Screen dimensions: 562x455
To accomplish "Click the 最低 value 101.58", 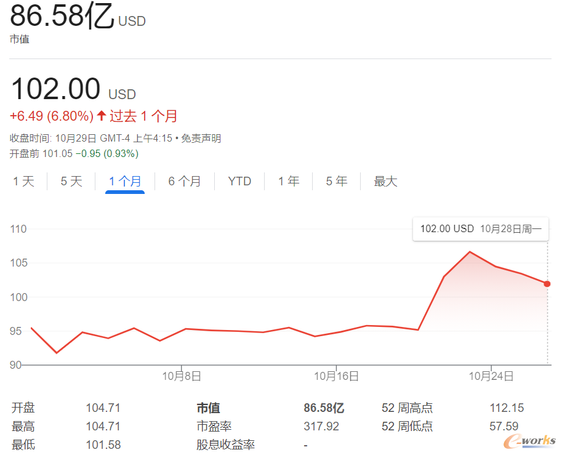I will point(103,445).
